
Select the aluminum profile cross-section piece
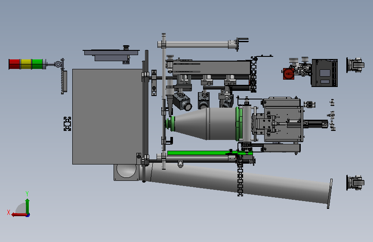[x=67, y=124]
